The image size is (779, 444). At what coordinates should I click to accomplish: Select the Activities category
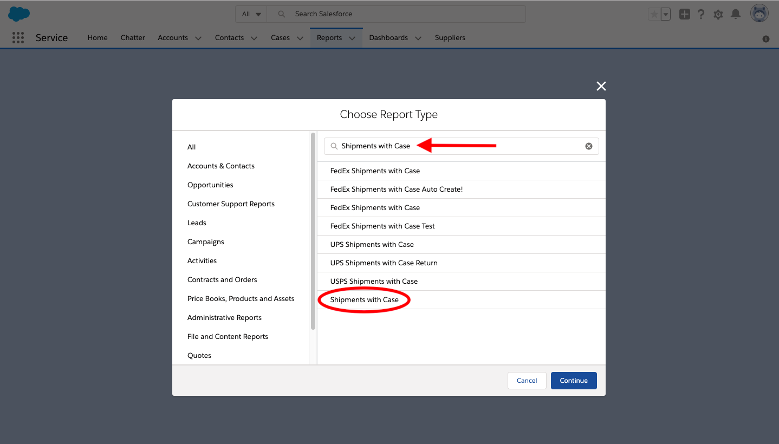click(x=202, y=261)
